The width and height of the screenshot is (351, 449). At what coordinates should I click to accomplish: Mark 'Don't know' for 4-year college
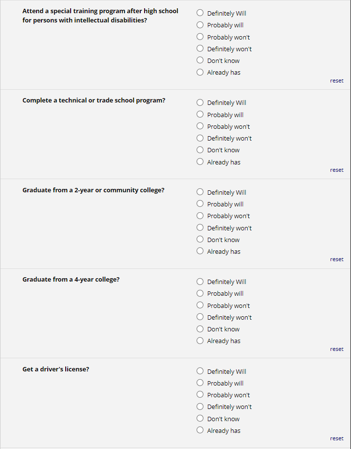click(200, 329)
